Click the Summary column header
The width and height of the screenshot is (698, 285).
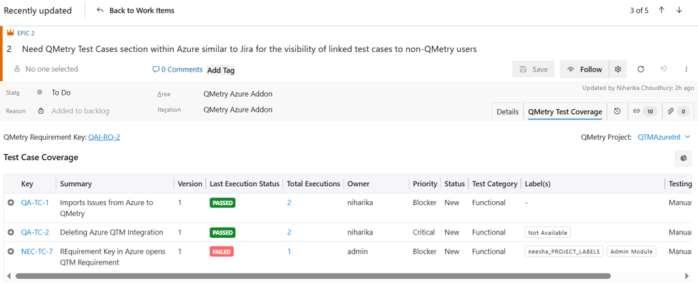(x=76, y=184)
